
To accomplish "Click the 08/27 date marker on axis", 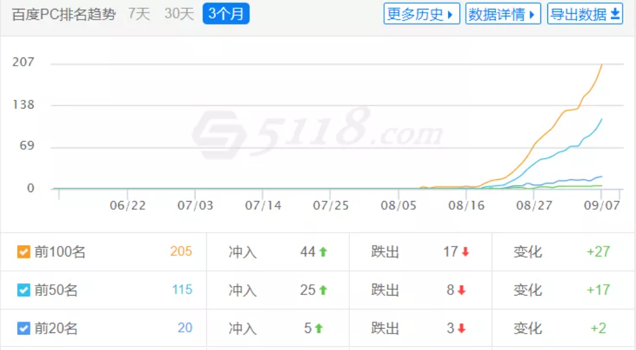I will pyautogui.click(x=533, y=205).
